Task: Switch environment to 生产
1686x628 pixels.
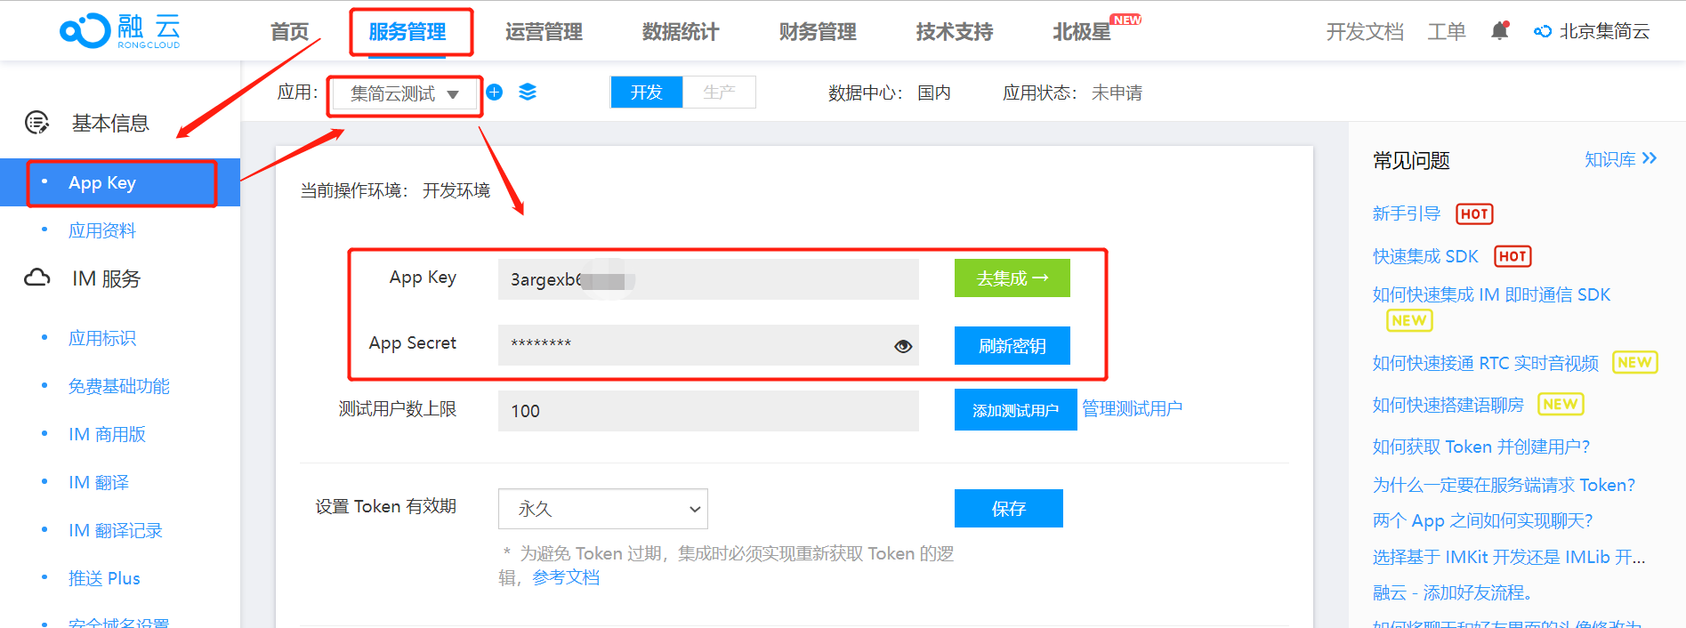Action: click(x=719, y=93)
